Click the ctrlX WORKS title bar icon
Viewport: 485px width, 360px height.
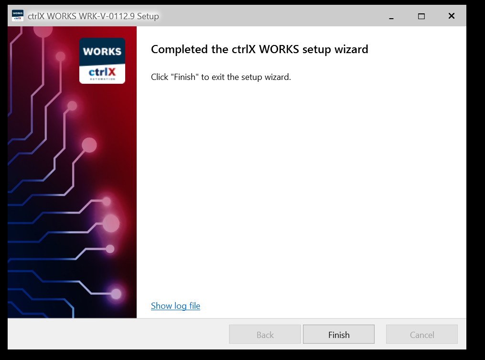[x=18, y=15]
